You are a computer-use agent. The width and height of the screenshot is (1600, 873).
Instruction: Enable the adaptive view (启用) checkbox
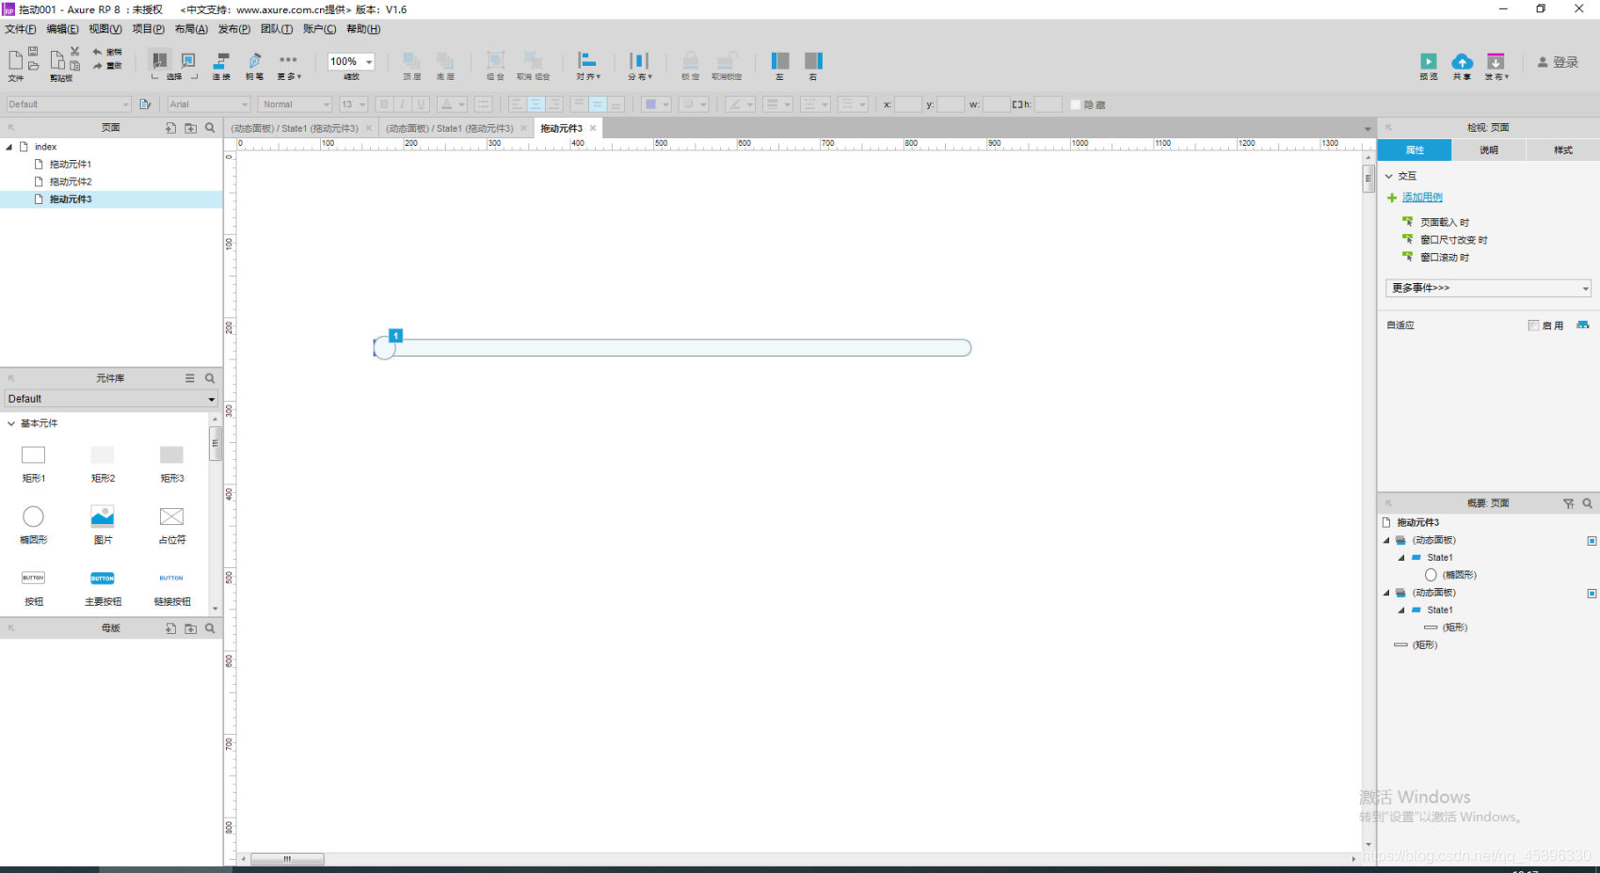pos(1533,325)
